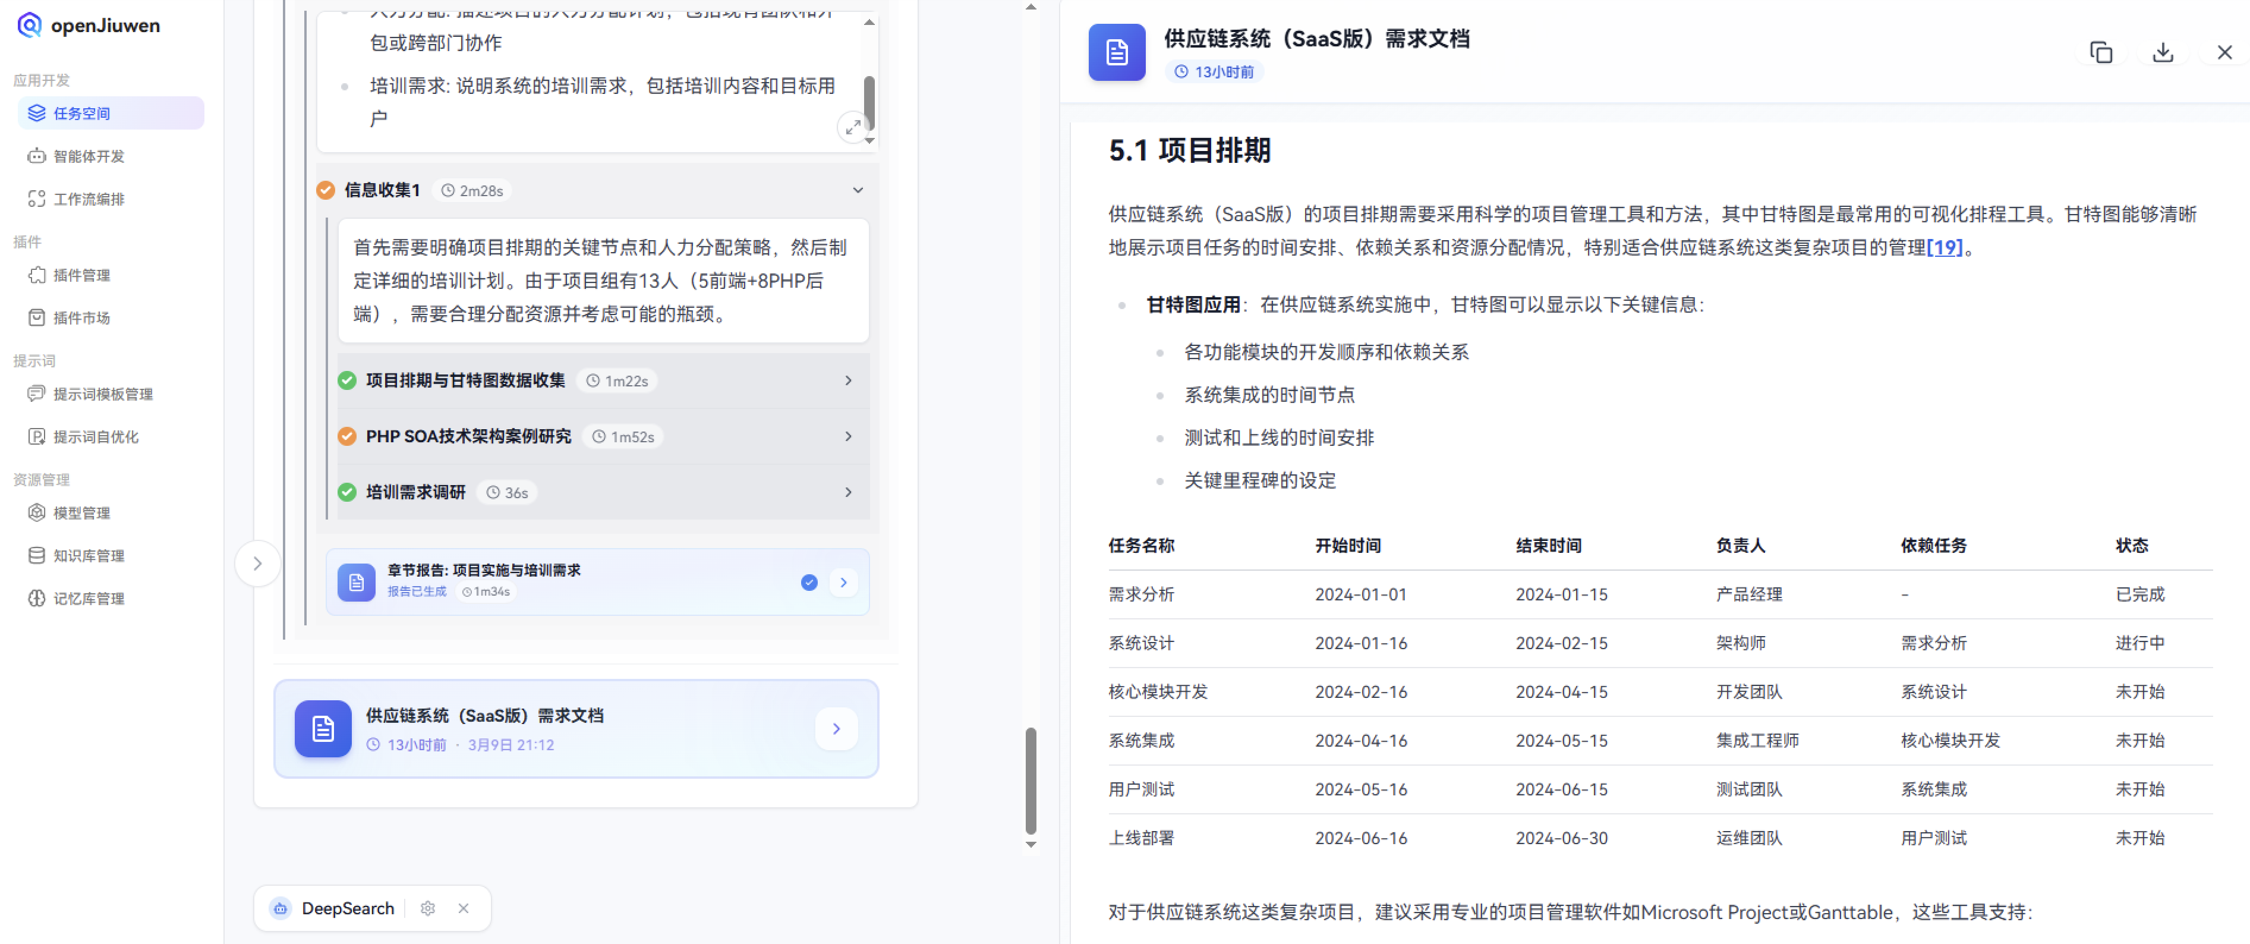Open DeepSearch settings gear

pyautogui.click(x=428, y=908)
